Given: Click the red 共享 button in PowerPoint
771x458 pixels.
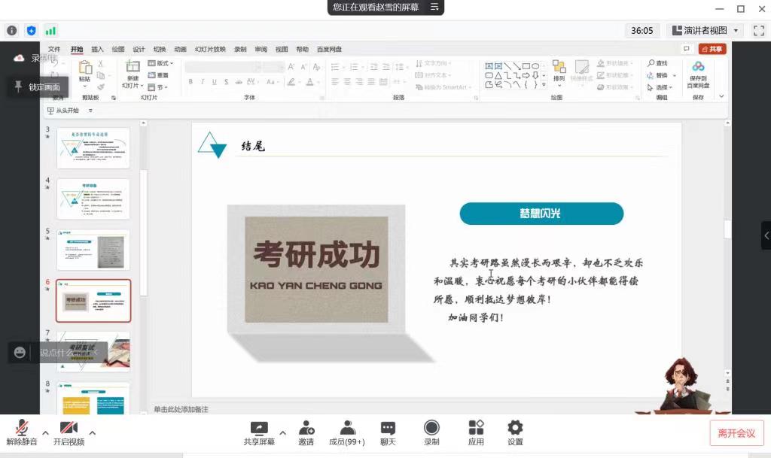Looking at the screenshot, I should pyautogui.click(x=712, y=49).
